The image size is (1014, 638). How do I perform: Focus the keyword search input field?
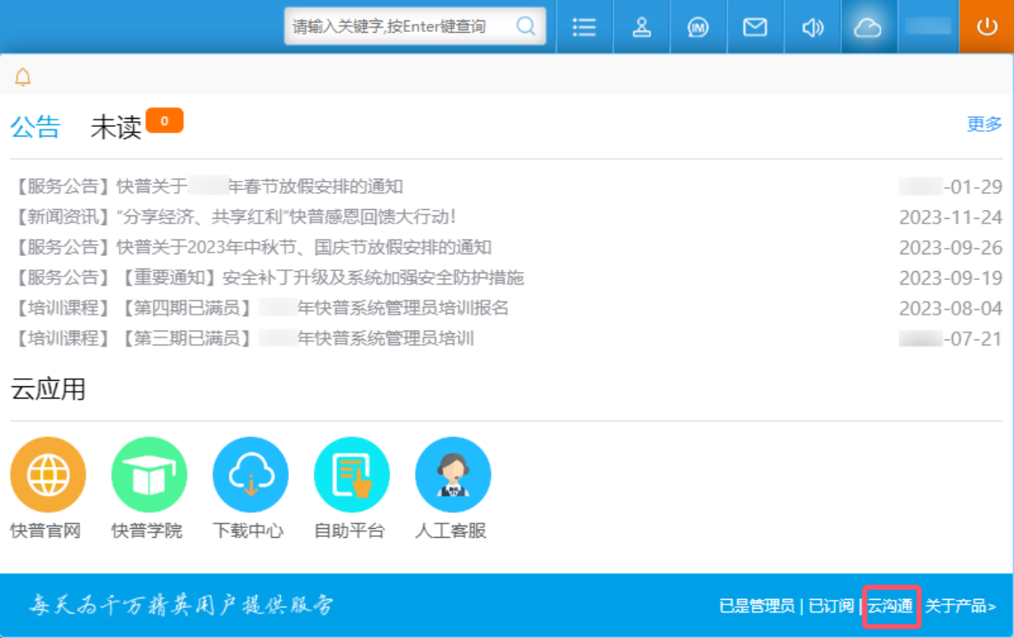pyautogui.click(x=399, y=27)
